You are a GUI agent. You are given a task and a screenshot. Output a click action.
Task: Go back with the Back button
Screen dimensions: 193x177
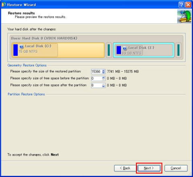coord(125,168)
